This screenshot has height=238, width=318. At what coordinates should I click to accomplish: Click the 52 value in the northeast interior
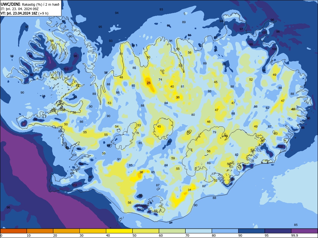(251, 80)
